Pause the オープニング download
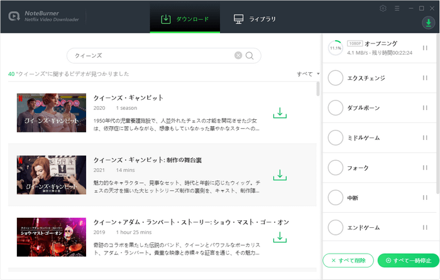The width and height of the screenshot is (440, 280). coord(425,48)
